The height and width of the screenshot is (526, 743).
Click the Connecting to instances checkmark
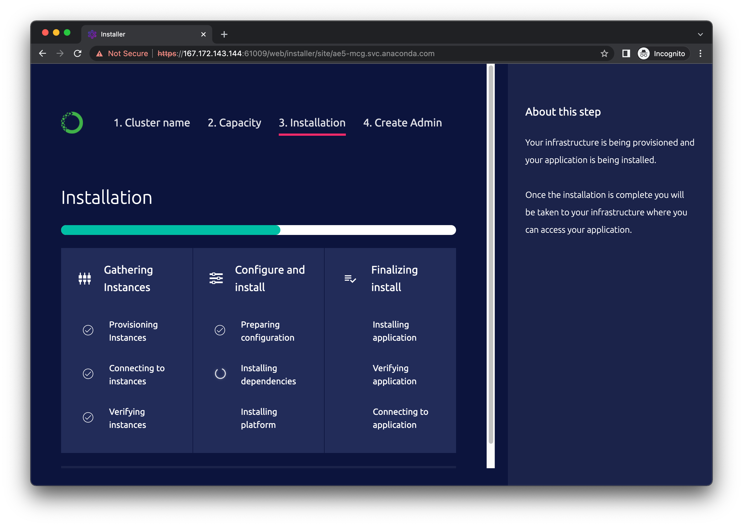pyautogui.click(x=88, y=374)
